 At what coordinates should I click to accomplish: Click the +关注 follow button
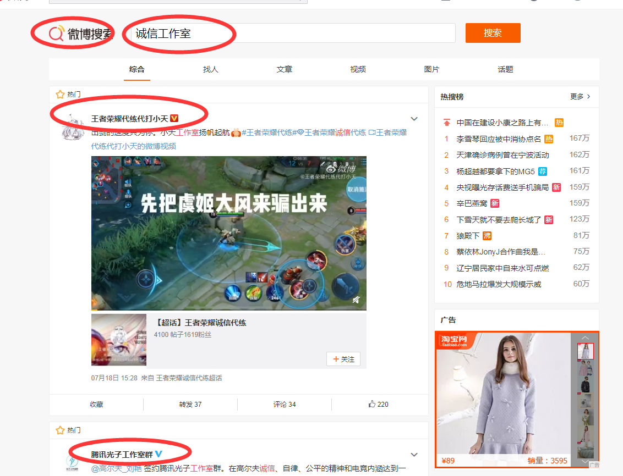pos(343,359)
